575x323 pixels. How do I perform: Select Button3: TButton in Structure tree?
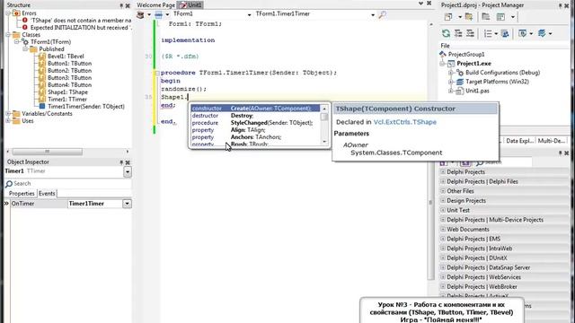(69, 78)
